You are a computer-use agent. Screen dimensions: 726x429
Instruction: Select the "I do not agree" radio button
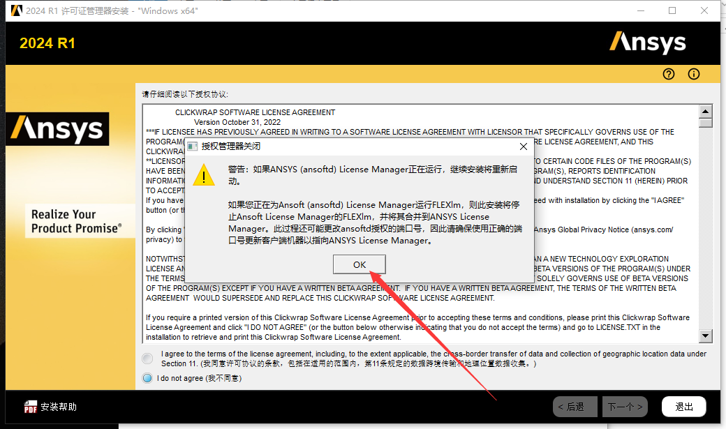tap(147, 377)
